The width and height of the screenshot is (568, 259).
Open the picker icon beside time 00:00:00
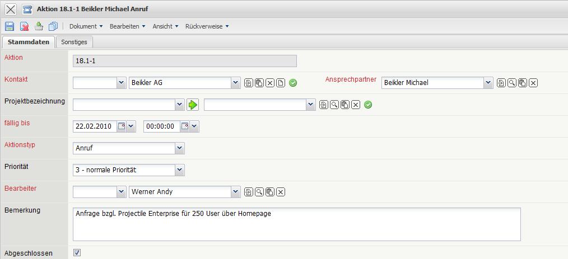coord(185,126)
